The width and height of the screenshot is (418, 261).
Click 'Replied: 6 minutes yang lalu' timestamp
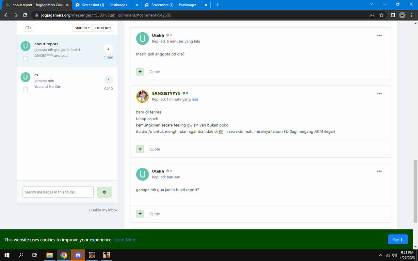click(x=176, y=41)
